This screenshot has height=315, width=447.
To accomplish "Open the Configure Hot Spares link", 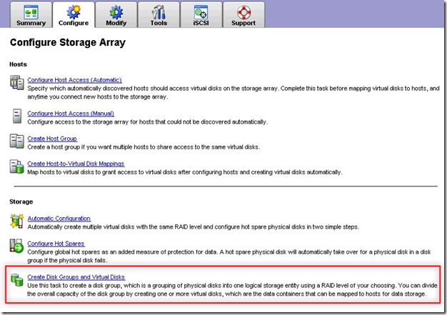I will pos(56,244).
